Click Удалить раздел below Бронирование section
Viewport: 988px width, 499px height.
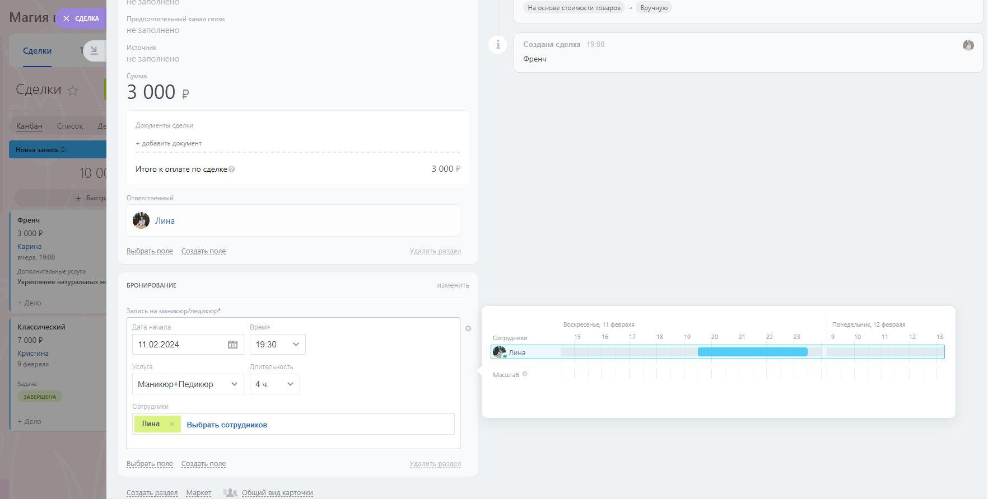pyautogui.click(x=435, y=464)
